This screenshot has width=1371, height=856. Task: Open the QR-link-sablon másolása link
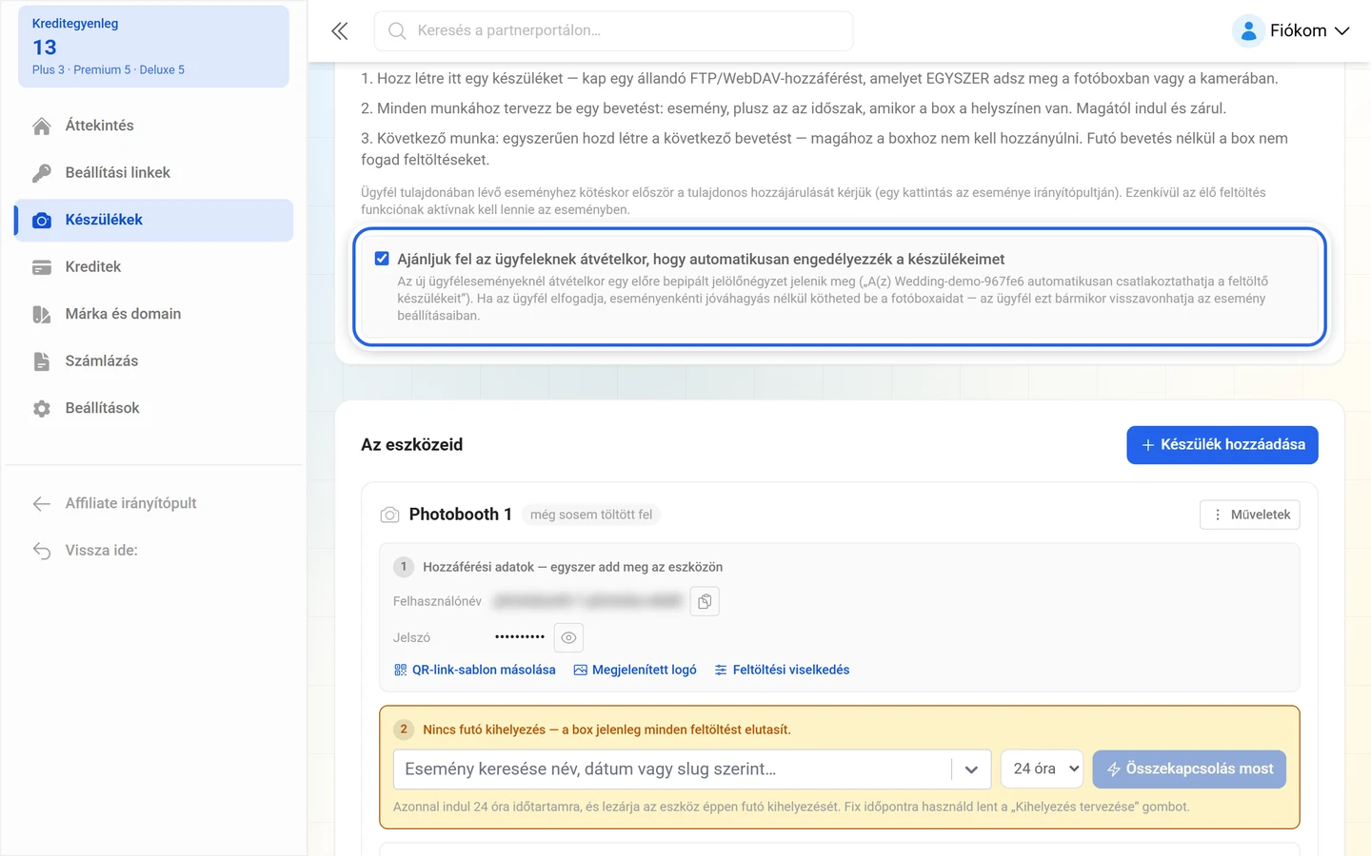click(474, 671)
